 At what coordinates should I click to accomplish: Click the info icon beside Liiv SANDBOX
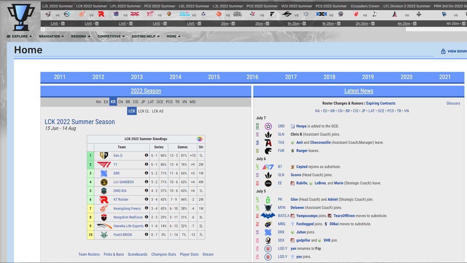pos(146,182)
